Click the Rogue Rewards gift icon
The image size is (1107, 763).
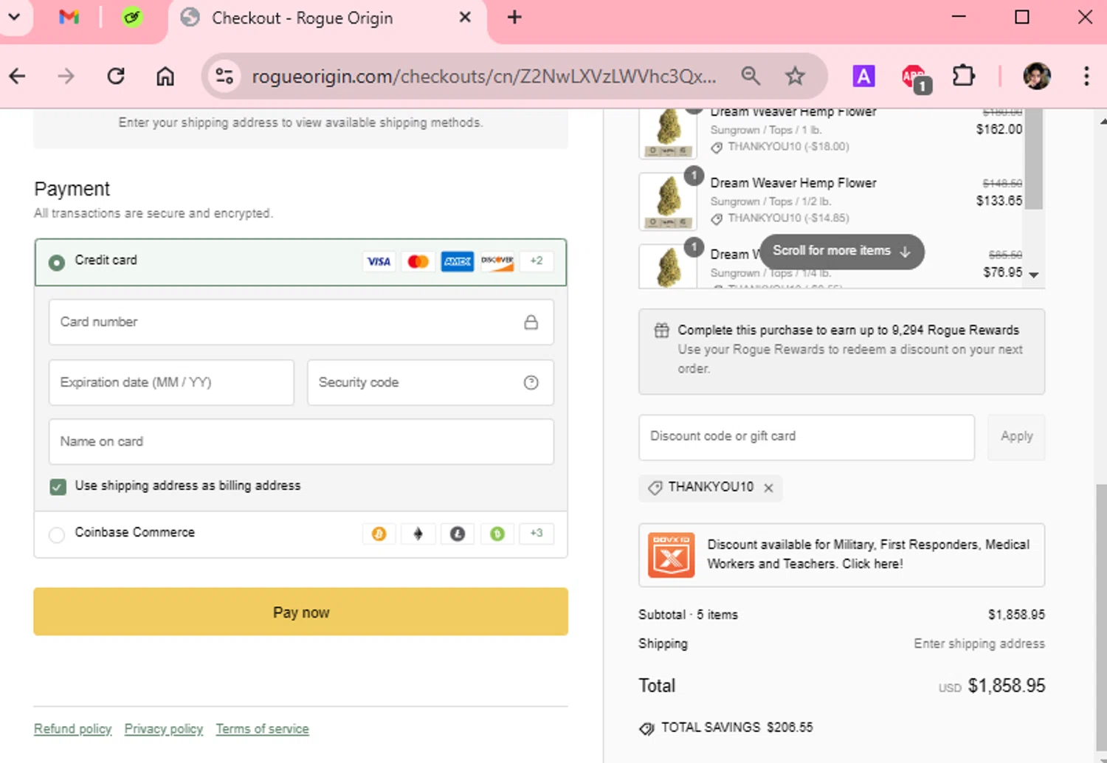661,331
